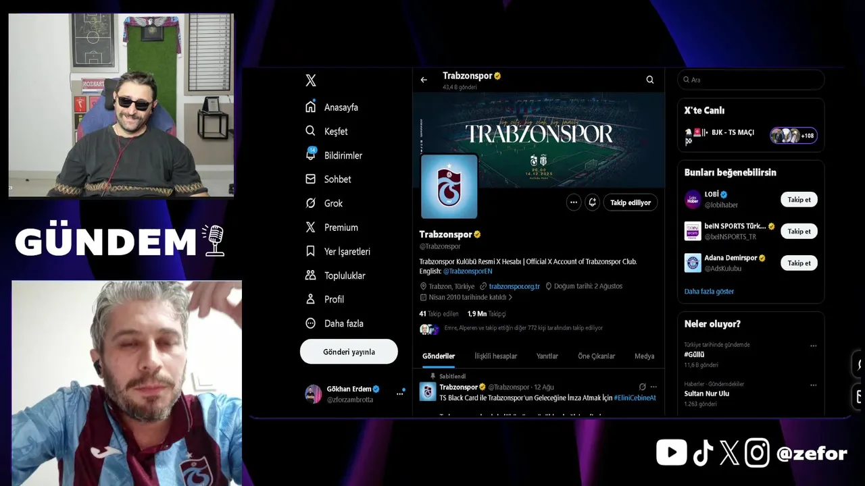Follow Adana Demirspor account
Viewport: 865px width, 486px height.
tap(799, 263)
